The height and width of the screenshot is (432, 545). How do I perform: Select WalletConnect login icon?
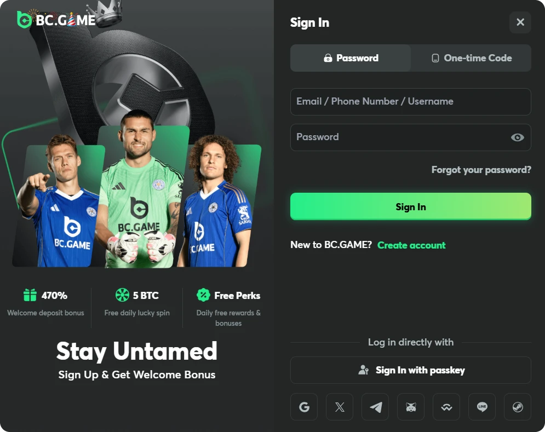(x=446, y=407)
